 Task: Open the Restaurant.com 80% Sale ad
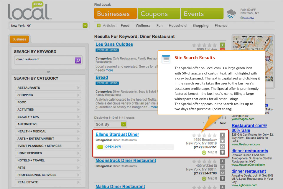tap(249, 128)
